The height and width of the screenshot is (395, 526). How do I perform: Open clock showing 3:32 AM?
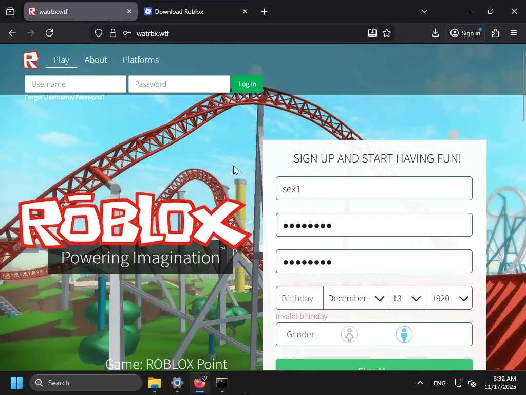pos(500,383)
